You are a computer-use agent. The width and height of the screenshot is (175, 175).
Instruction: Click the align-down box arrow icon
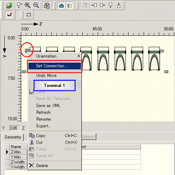click(110, 5)
